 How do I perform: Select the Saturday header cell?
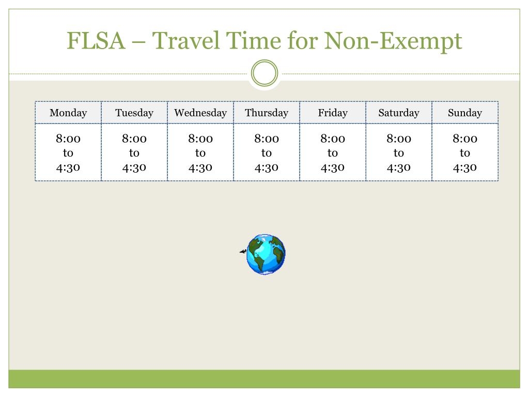399,112
